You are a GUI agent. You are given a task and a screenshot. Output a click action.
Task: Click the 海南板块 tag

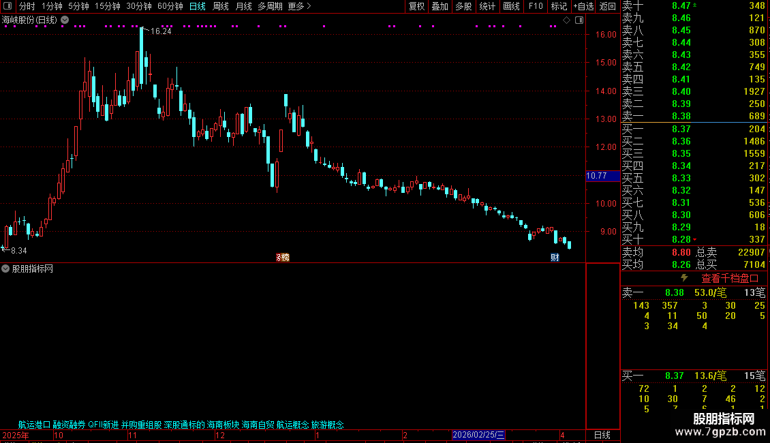pos(223,425)
